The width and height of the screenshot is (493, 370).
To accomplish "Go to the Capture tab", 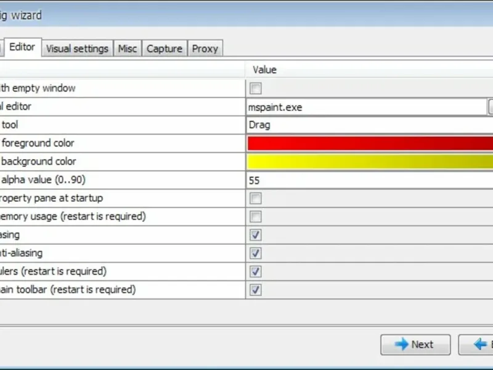I will [x=165, y=49].
